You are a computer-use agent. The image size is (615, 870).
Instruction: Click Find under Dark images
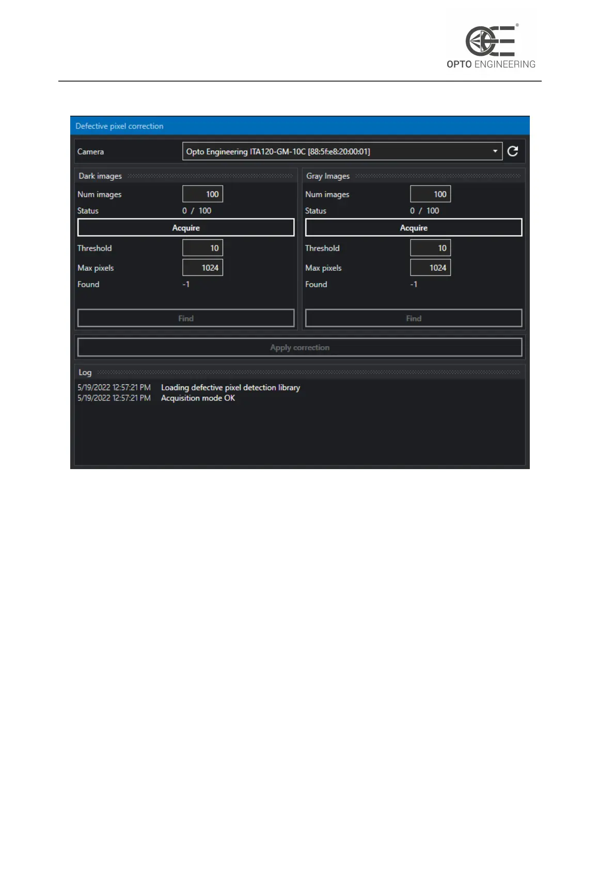pos(186,318)
